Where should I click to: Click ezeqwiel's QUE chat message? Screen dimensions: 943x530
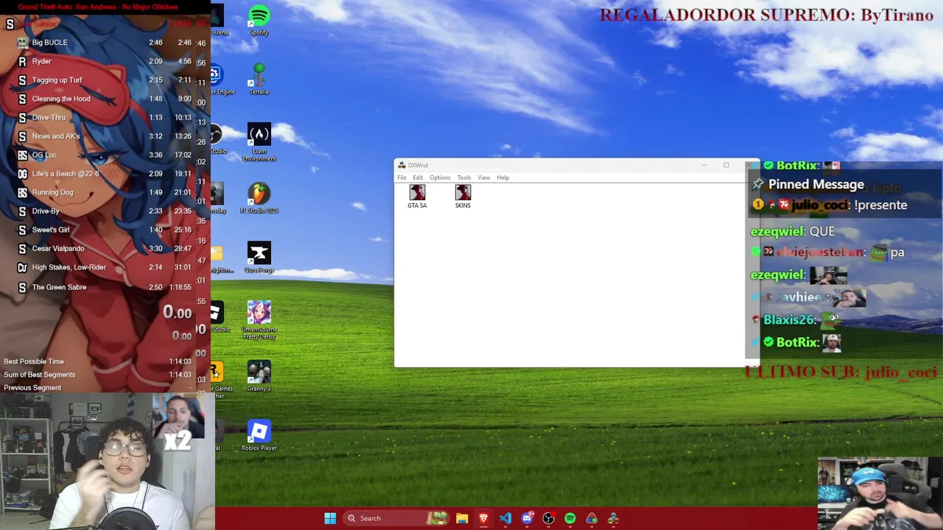793,231
